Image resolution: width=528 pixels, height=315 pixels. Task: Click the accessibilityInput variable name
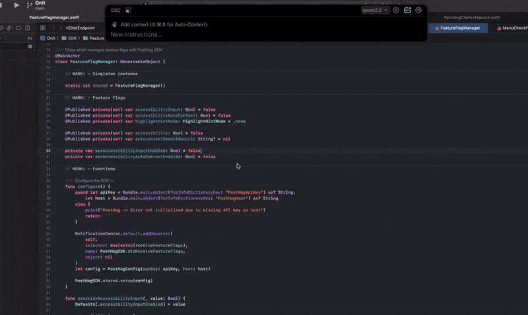pos(158,109)
